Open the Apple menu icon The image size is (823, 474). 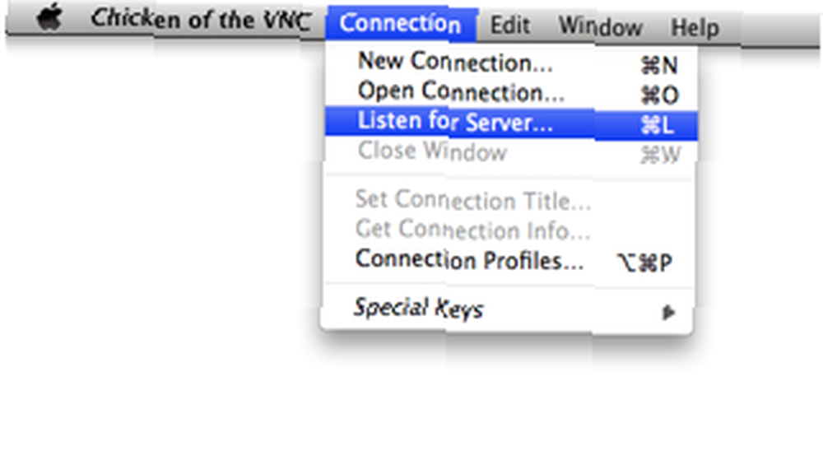coord(49,18)
